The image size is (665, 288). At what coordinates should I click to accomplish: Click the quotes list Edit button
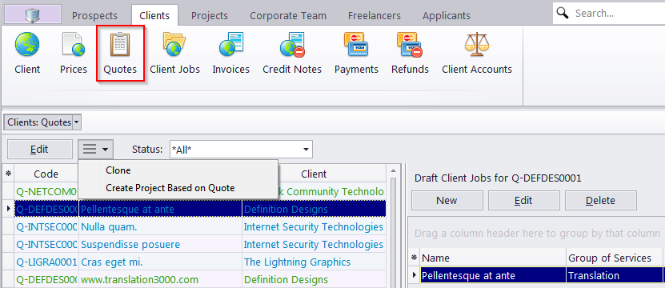[40, 150]
